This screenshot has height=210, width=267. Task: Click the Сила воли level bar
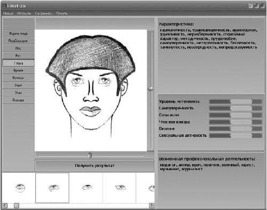point(235,115)
